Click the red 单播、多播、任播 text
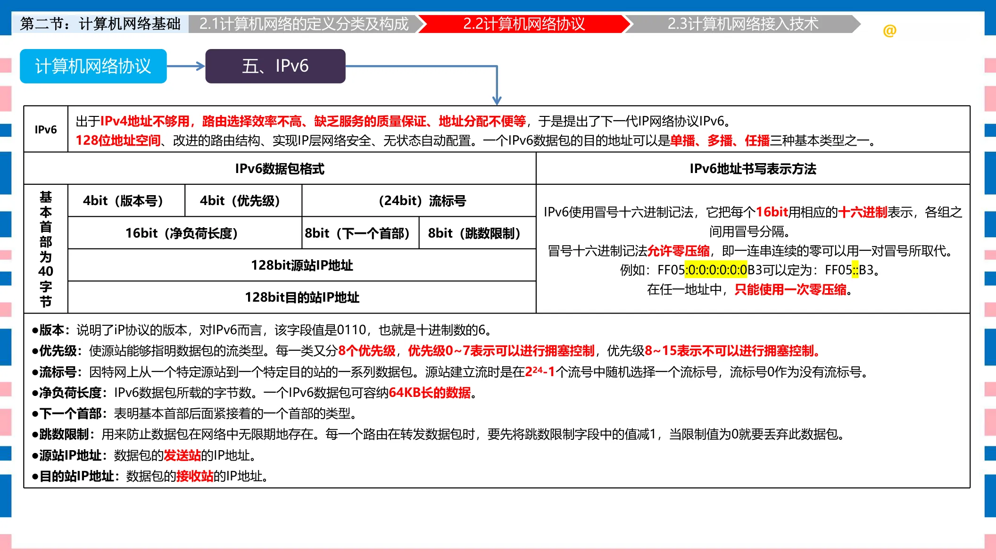Viewport: 996px width, 560px height. (x=720, y=140)
